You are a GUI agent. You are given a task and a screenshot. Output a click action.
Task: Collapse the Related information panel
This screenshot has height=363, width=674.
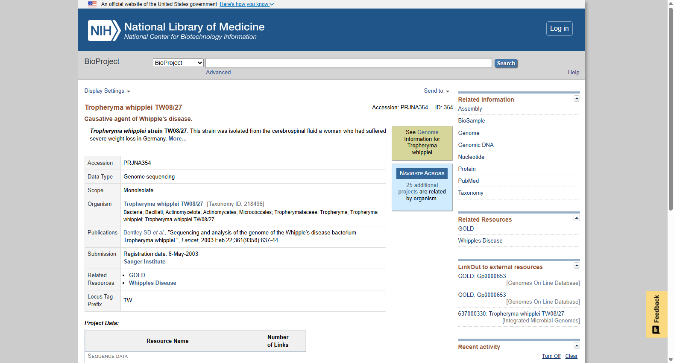[577, 99]
